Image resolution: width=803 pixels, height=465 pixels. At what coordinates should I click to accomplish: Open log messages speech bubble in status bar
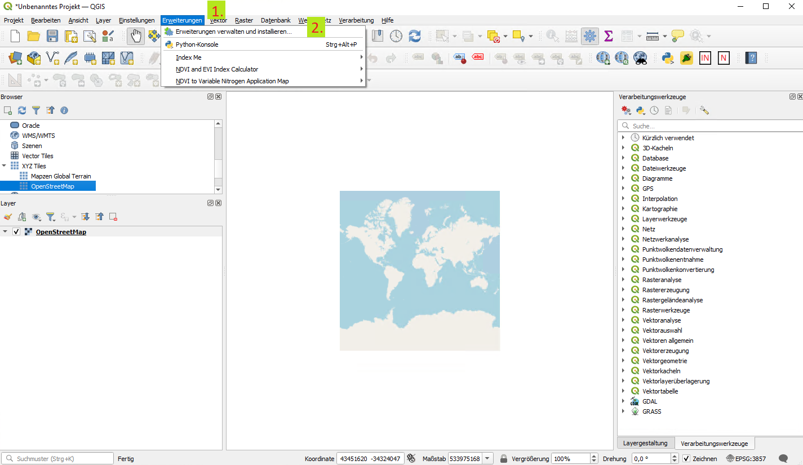click(783, 458)
